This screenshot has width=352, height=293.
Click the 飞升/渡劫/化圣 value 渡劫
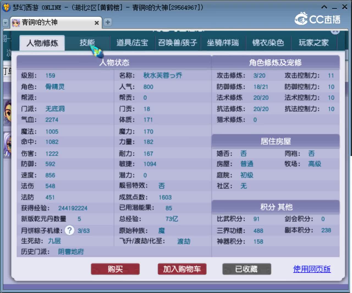184,241
